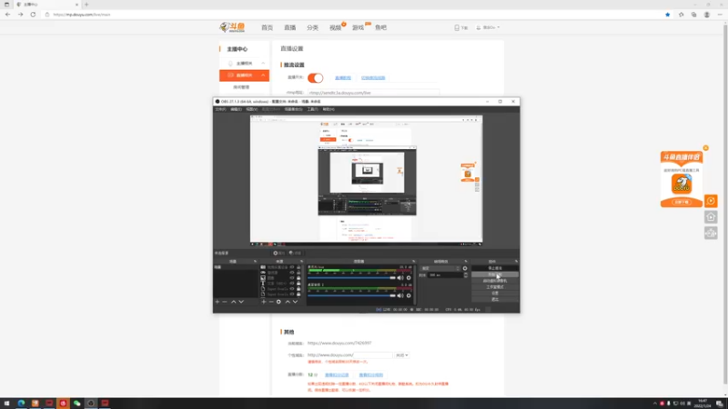Viewport: 728px width, 409px height.
Task: Click the Douyu logo in the header
Action: (232, 27)
